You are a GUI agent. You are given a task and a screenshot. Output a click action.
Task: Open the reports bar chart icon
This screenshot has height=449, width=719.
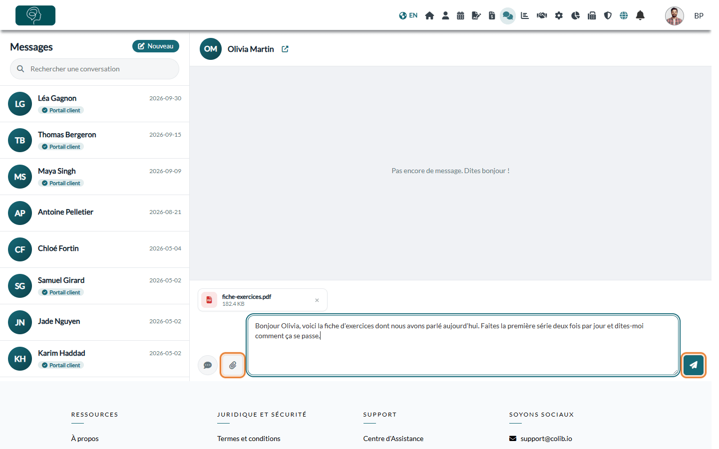click(525, 15)
